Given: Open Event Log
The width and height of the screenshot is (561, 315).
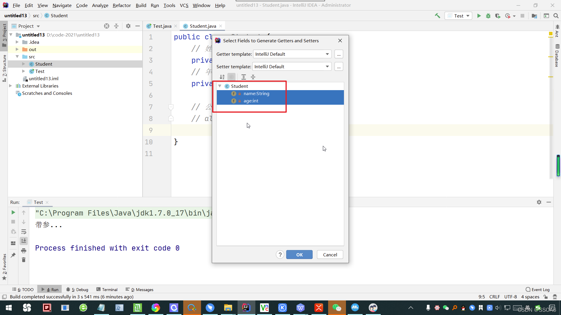Looking at the screenshot, I should click(538, 290).
